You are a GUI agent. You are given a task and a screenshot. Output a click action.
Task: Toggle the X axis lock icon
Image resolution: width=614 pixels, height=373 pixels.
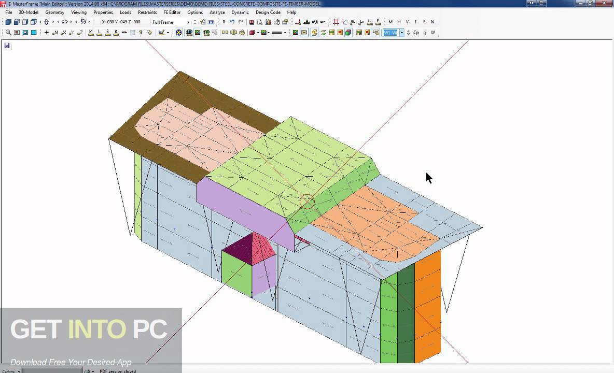click(x=63, y=33)
